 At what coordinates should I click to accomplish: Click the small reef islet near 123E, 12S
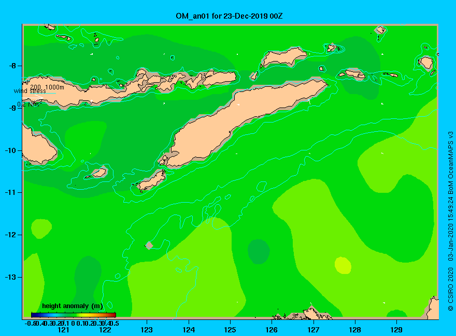pyautogui.click(x=149, y=245)
